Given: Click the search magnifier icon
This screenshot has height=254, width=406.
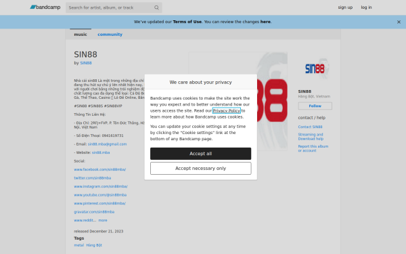Looking at the screenshot, I should (x=156, y=7).
